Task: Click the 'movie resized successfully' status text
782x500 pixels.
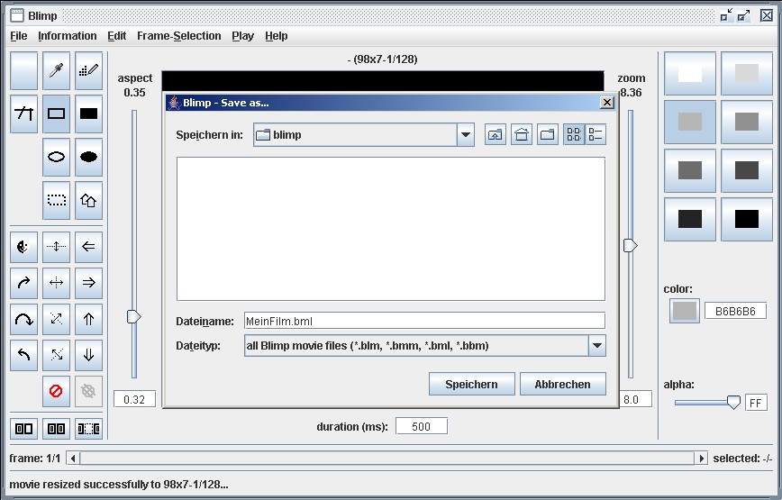Action: point(119,484)
